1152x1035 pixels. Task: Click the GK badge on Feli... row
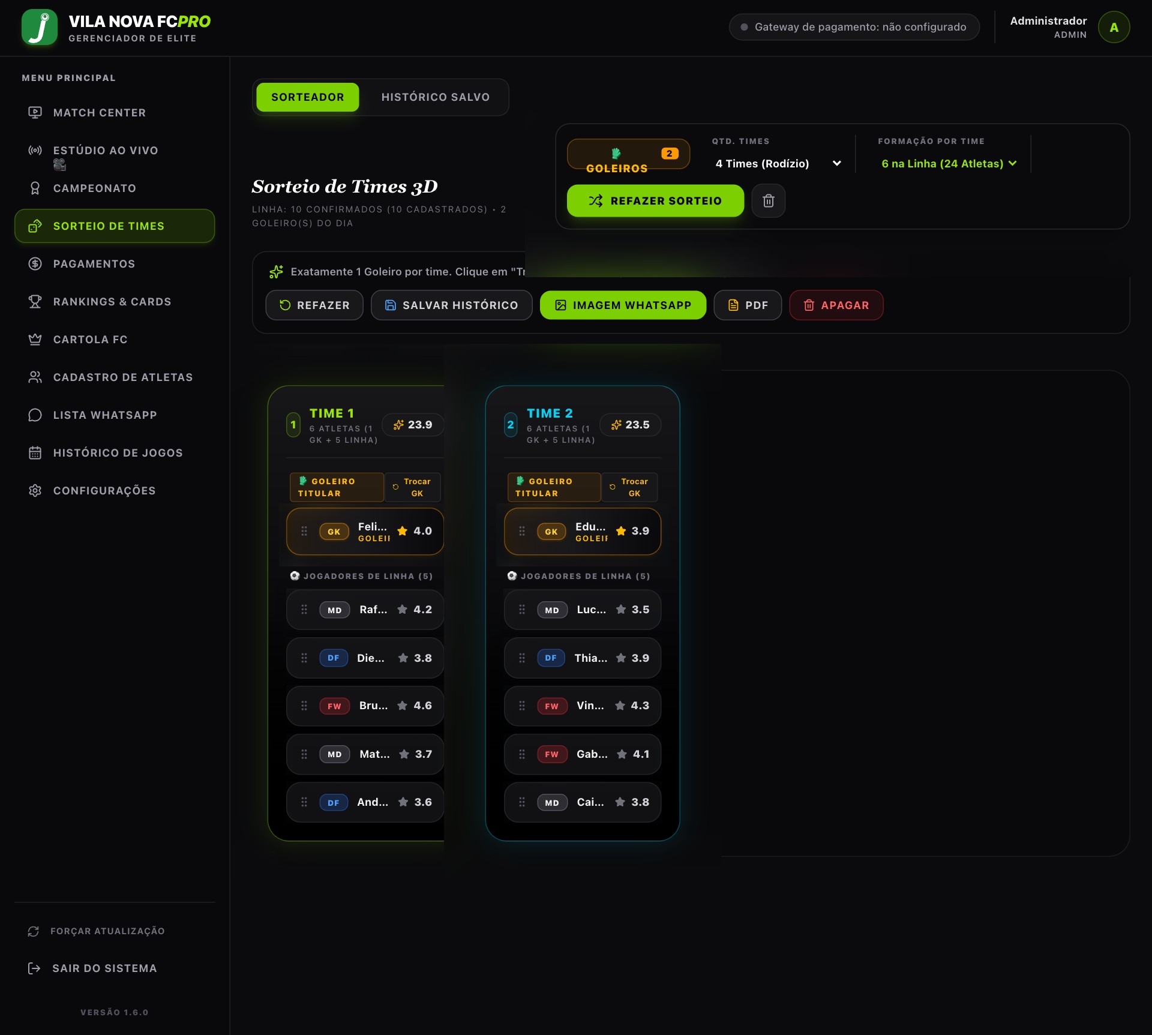pyautogui.click(x=334, y=532)
